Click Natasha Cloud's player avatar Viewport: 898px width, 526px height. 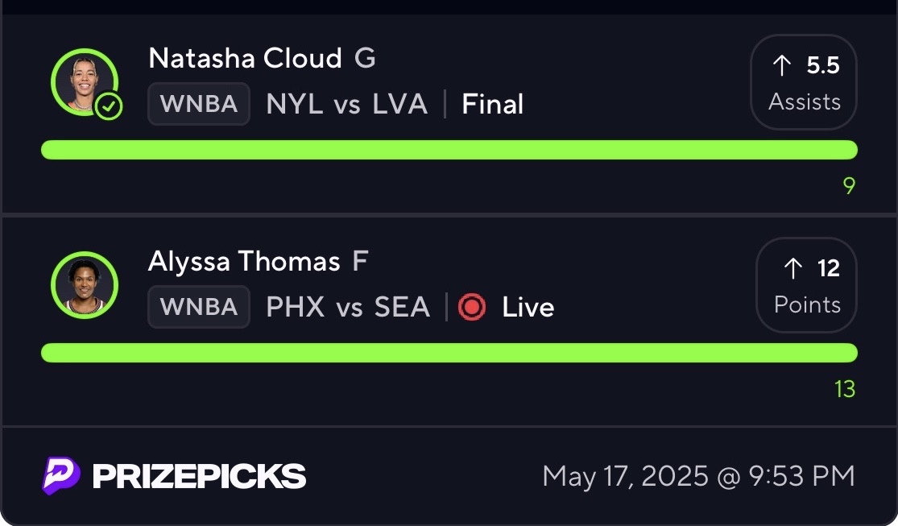click(84, 81)
